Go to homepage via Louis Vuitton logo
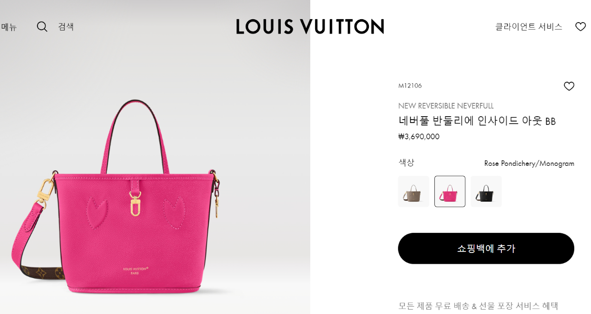 coord(310,27)
